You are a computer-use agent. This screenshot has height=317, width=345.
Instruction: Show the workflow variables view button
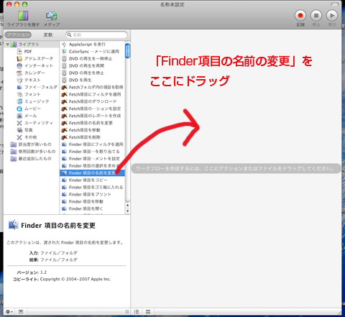[x=148, y=312]
